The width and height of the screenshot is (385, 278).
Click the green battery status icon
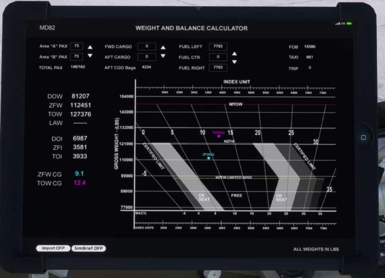click(349, 24)
